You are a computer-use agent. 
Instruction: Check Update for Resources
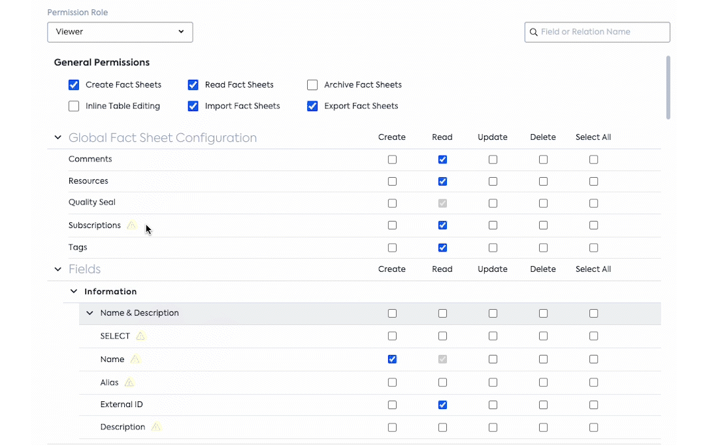[493, 181]
